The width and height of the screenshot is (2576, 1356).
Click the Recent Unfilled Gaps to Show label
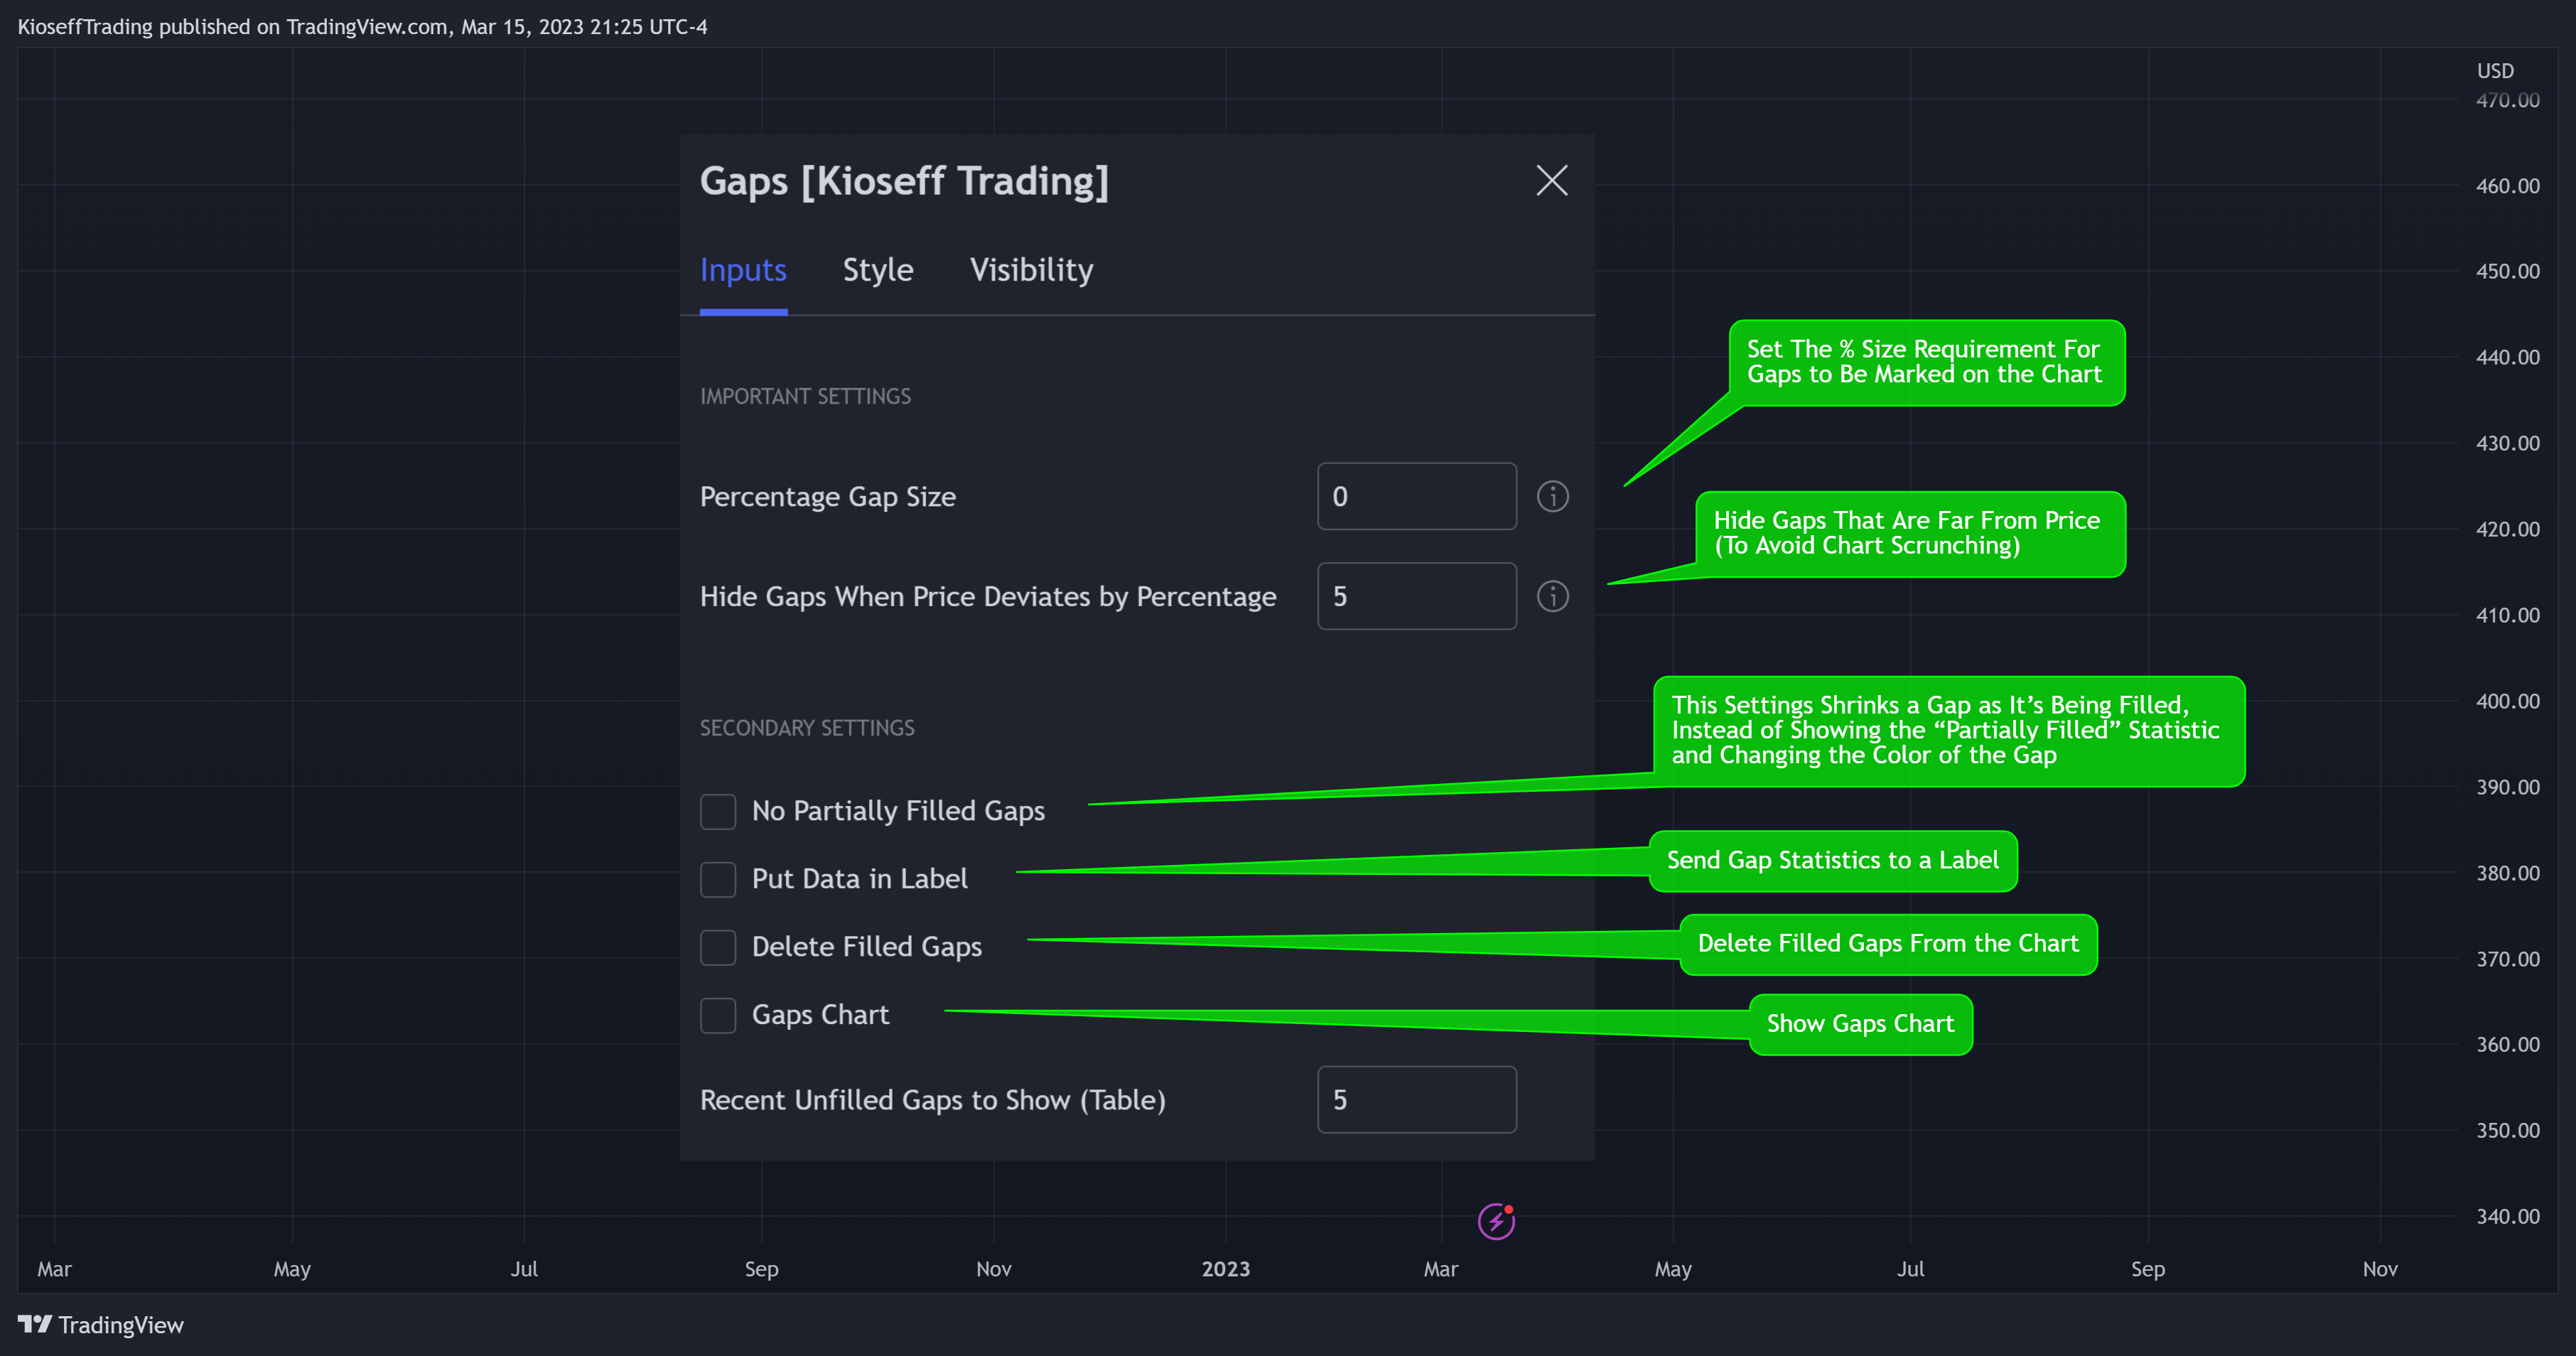932,1100
